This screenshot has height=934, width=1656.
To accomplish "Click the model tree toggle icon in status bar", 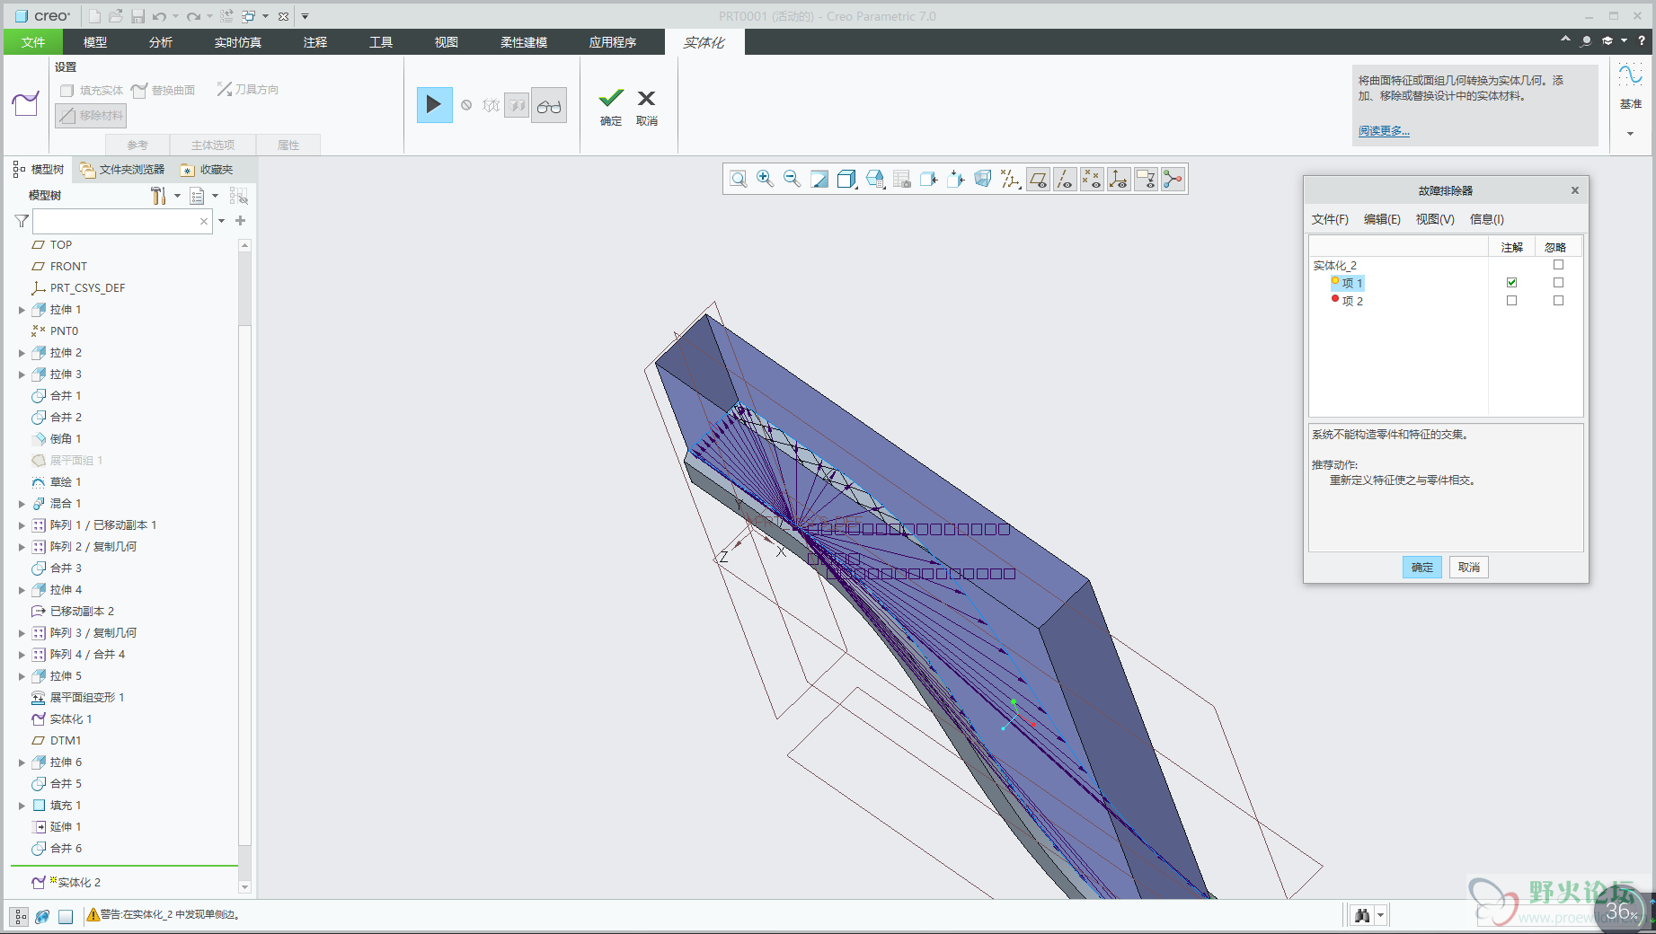I will click(x=20, y=916).
